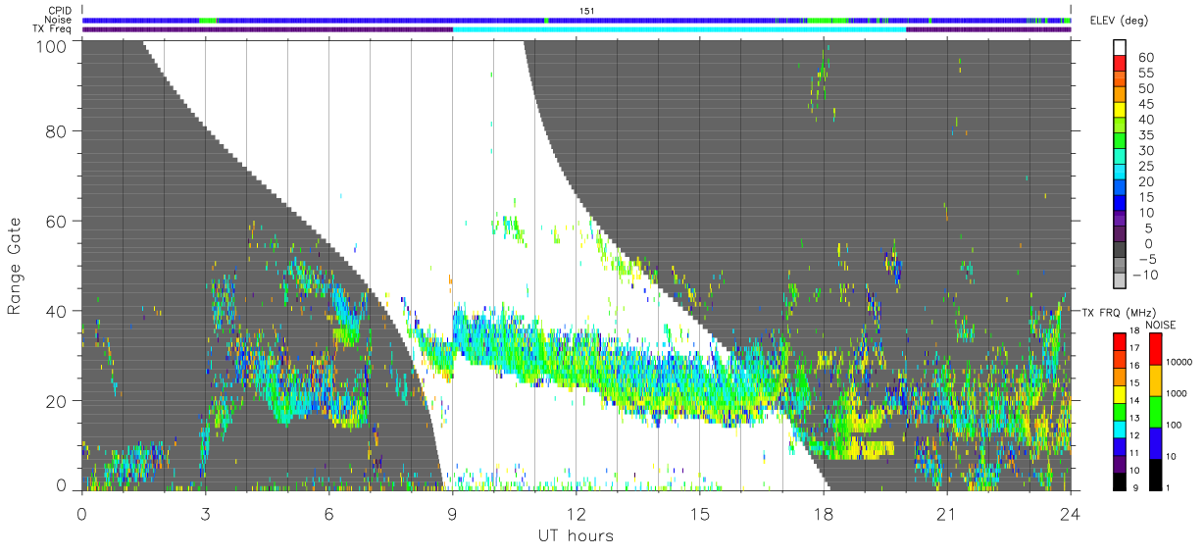This screenshot has width=1204, height=556.
Task: Select the white top segment of the ELEV color bar
Action: pos(1120,48)
